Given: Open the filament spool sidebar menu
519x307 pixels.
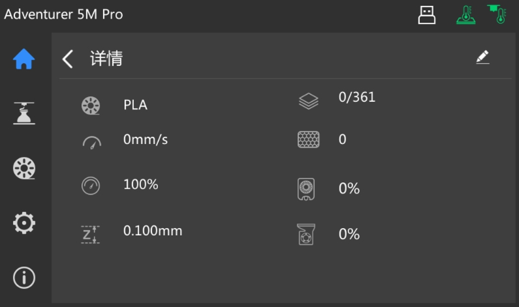Looking at the screenshot, I should click(24, 168).
